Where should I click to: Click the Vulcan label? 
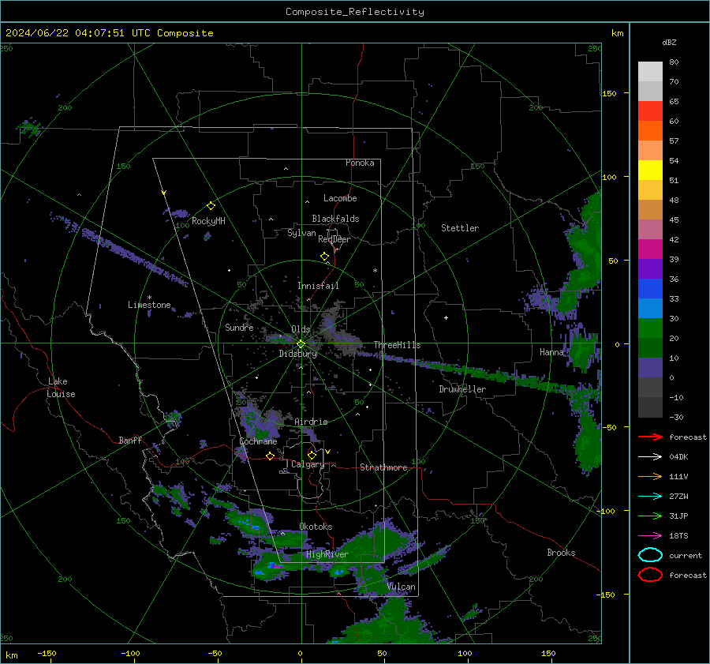pyautogui.click(x=401, y=587)
